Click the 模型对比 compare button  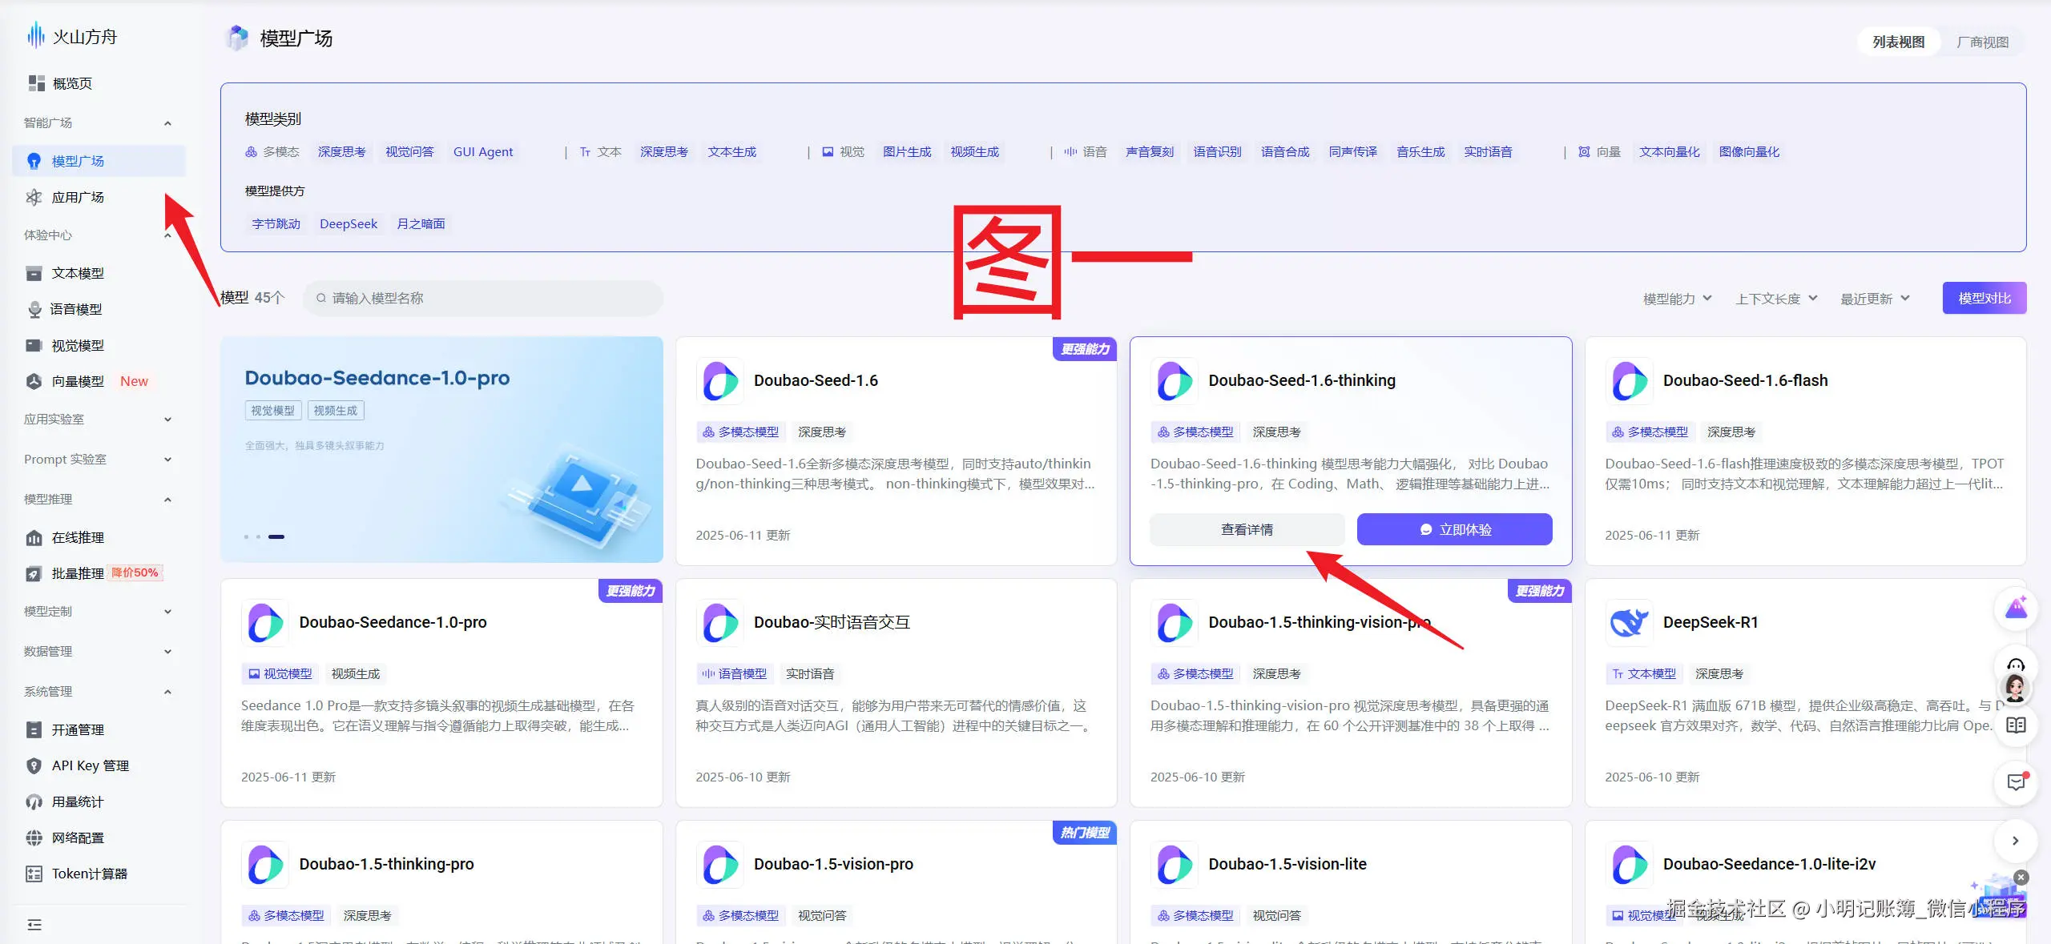pos(1984,299)
